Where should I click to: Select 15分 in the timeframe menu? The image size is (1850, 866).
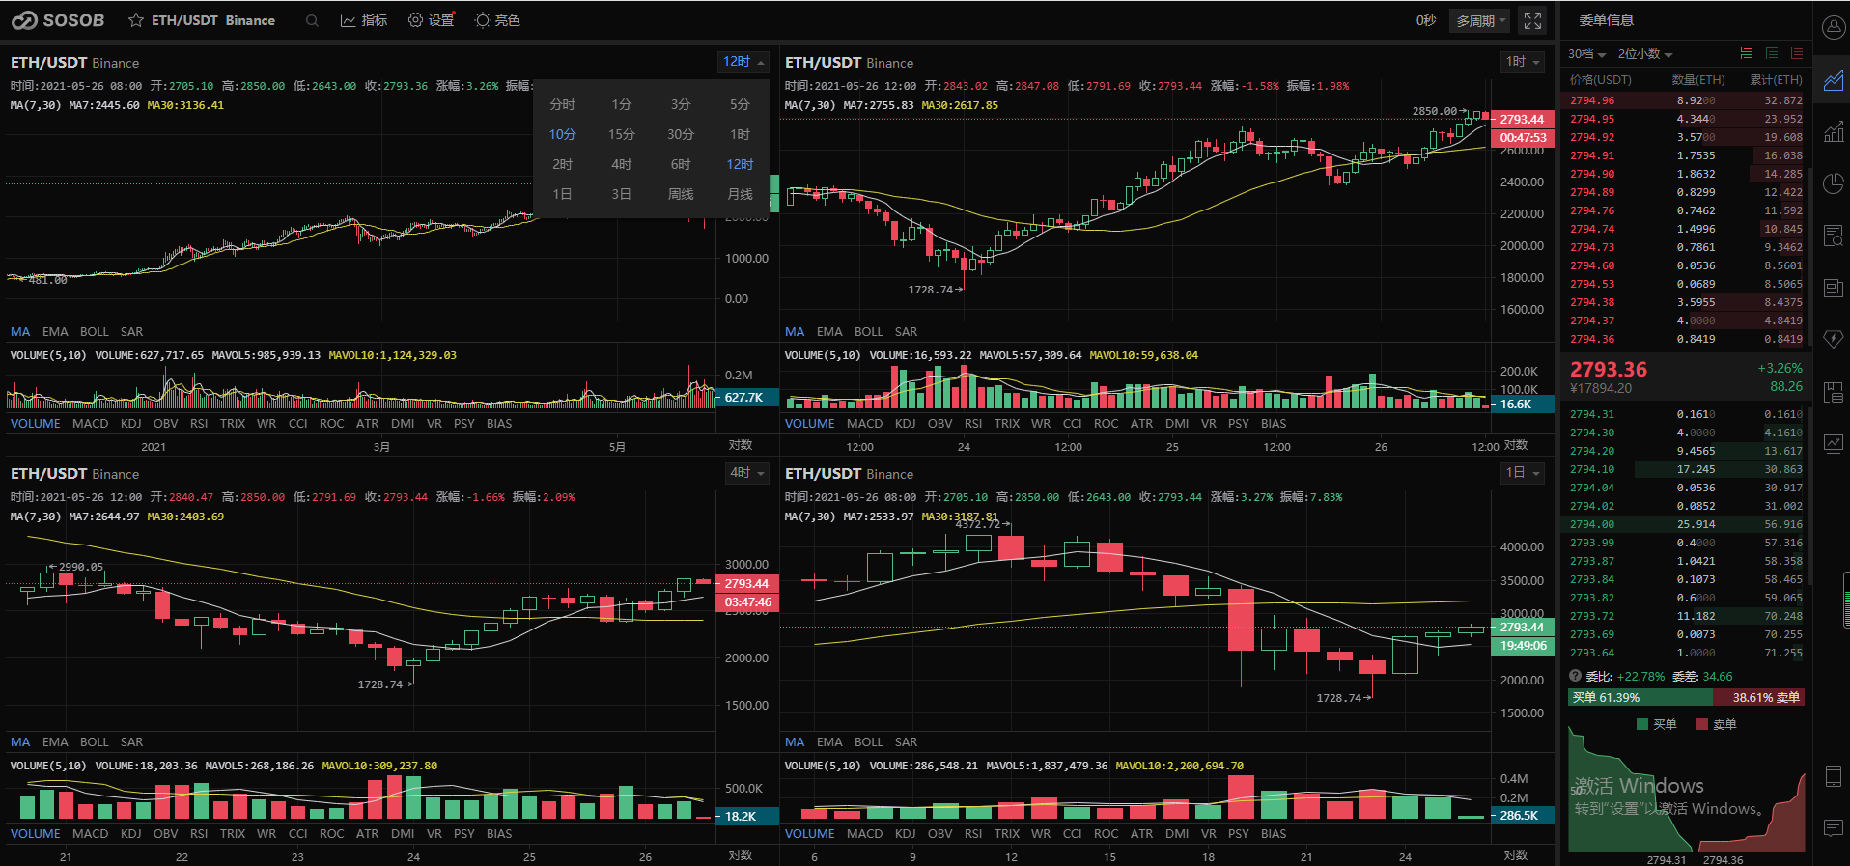[622, 134]
